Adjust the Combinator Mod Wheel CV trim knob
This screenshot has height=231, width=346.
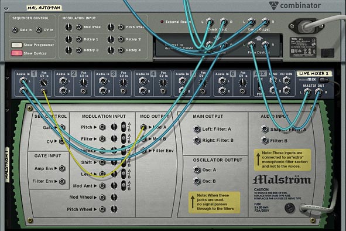pos(68,27)
